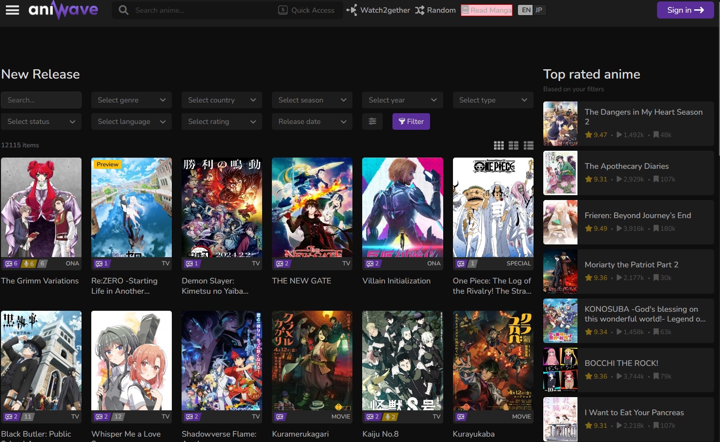720x442 pixels.
Task: Open Frieren: Beyond Journey's End entry
Action: point(629,222)
